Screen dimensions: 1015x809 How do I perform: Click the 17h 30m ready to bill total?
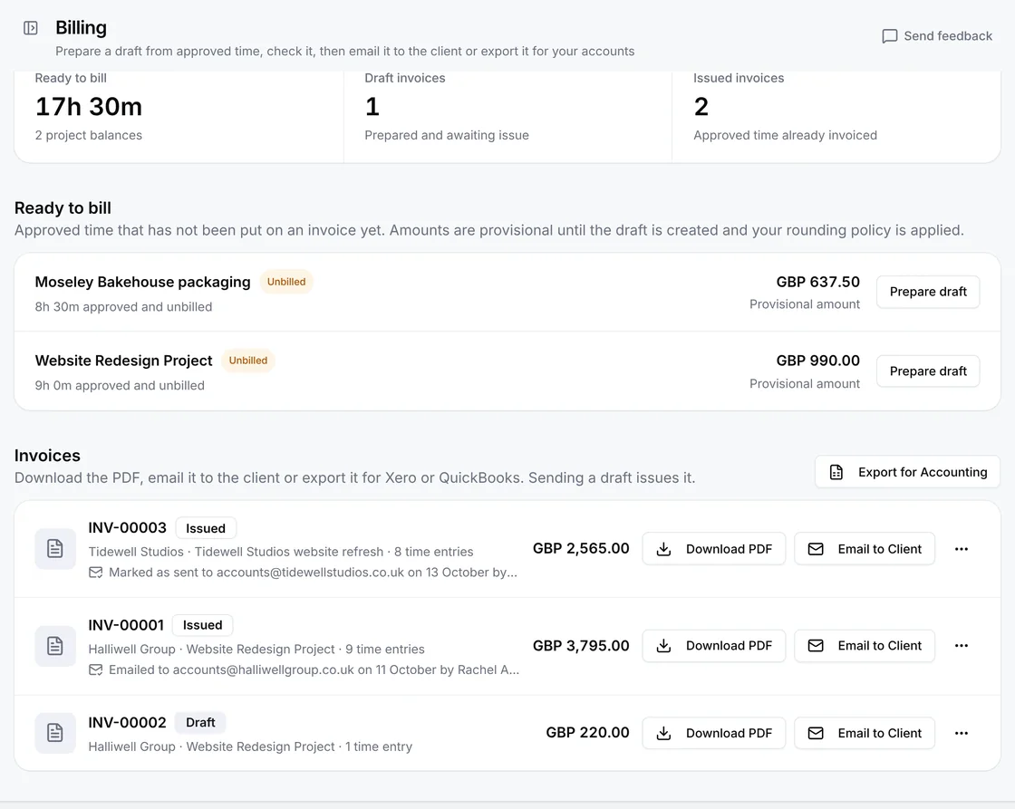[x=89, y=107]
